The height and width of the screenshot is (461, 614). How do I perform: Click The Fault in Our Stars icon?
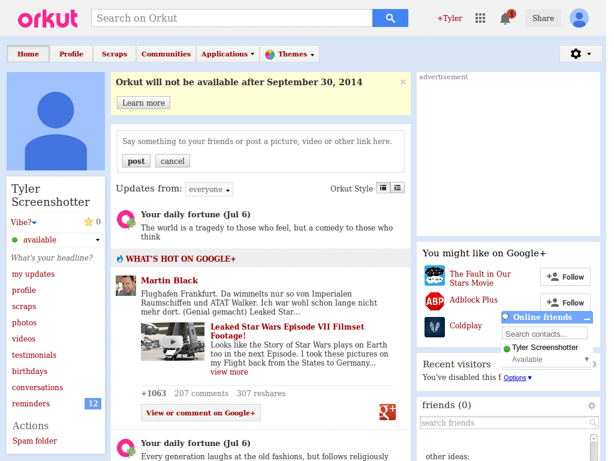[x=435, y=276]
